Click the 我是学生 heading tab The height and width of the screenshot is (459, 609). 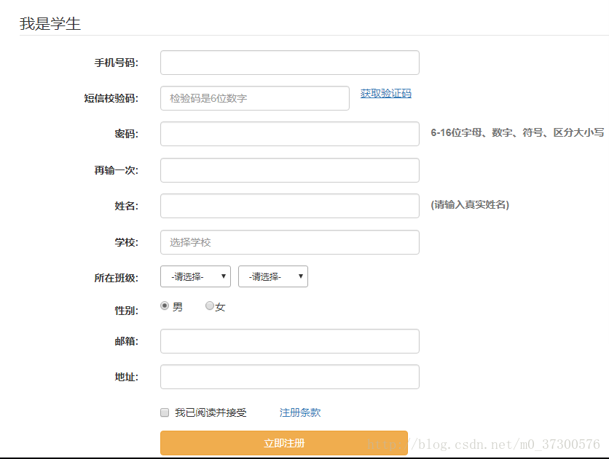[50, 23]
